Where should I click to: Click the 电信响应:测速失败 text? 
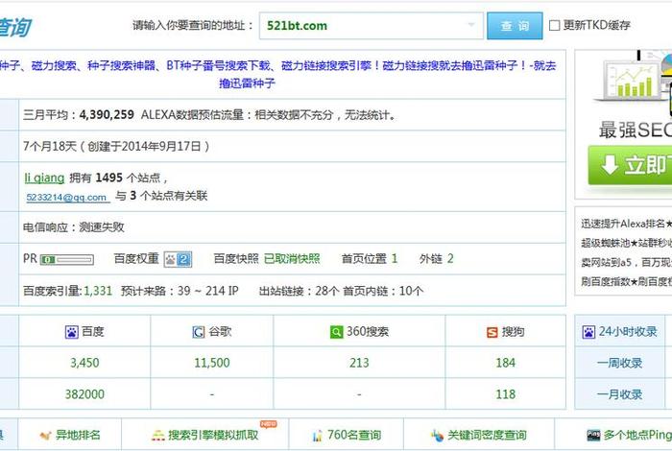pos(73,227)
